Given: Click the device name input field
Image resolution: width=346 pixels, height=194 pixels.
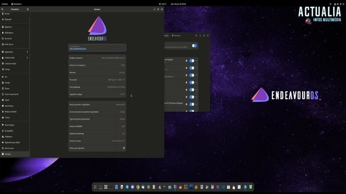Looking at the screenshot, I should click(97, 47).
